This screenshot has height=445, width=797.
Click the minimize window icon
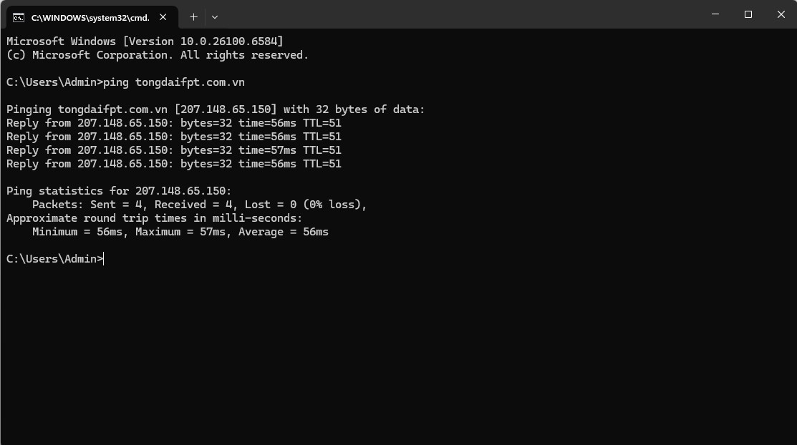(715, 14)
